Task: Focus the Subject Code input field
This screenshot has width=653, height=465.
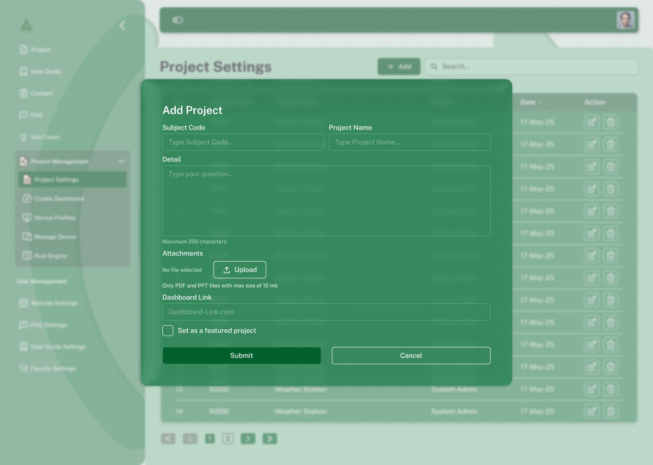Action: pos(243,142)
